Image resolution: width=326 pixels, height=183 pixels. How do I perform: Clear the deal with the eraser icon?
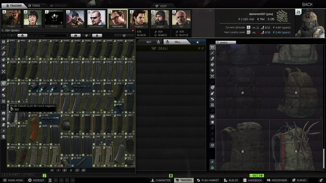click(198, 42)
